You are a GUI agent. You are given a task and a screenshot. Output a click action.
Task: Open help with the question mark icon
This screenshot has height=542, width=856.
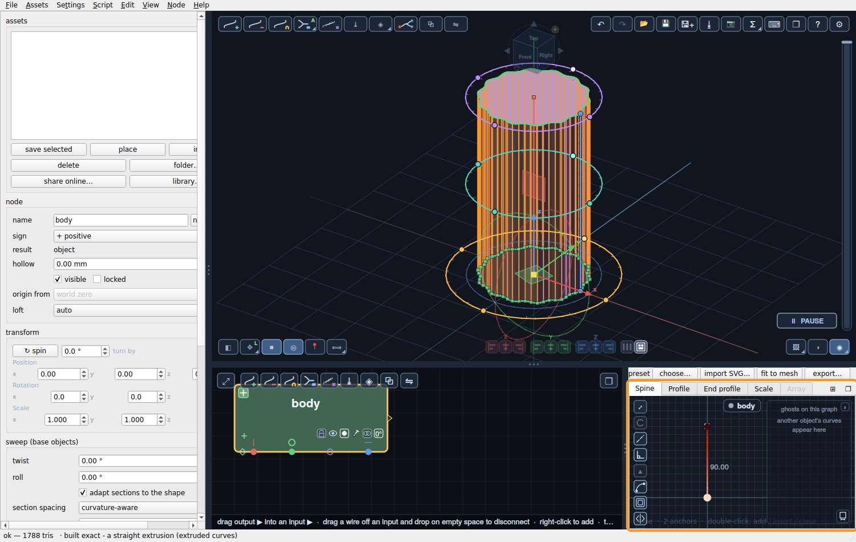pyautogui.click(x=817, y=24)
